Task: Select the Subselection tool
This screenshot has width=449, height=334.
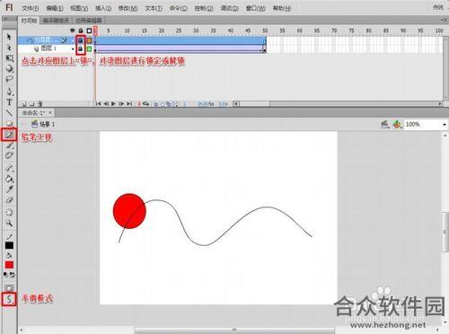Action: coord(9,48)
